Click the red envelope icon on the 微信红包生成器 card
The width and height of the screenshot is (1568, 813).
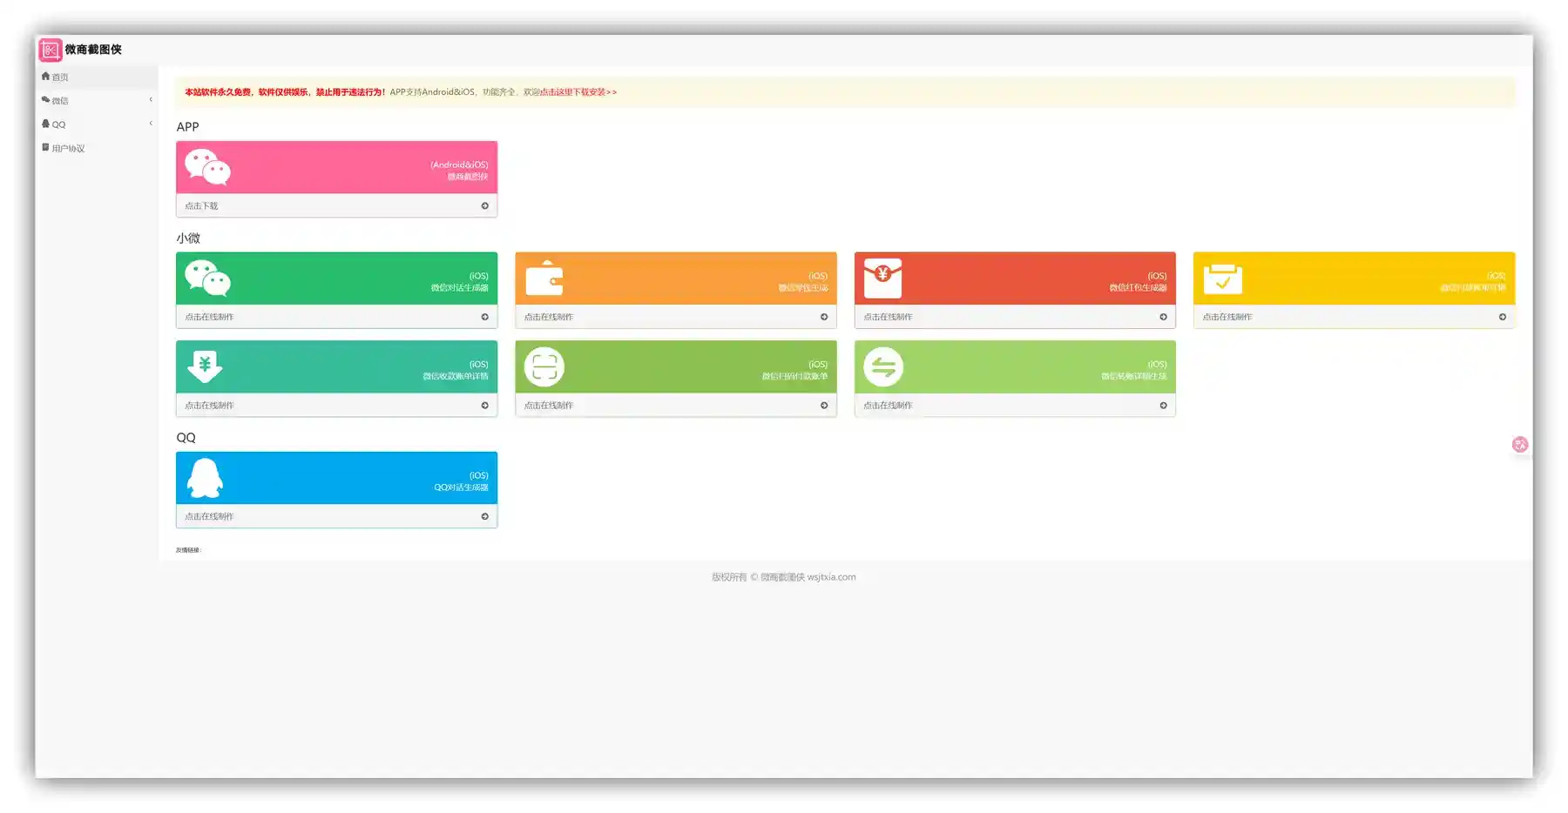click(x=882, y=279)
